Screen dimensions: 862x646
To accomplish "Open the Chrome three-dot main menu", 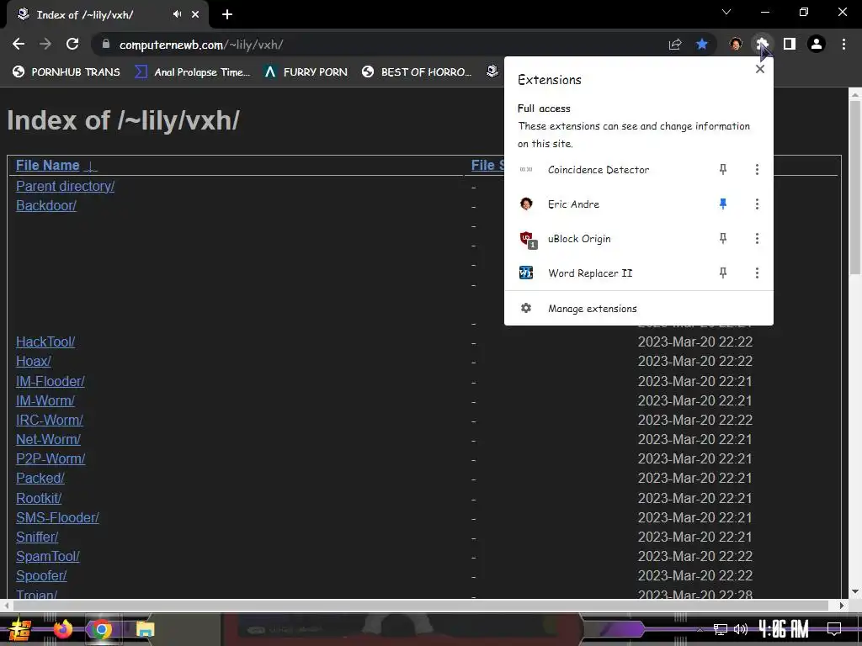I will click(843, 44).
